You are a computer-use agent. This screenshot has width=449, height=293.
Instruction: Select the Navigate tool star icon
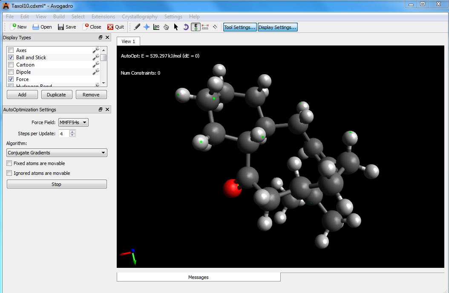pyautogui.click(x=147, y=27)
